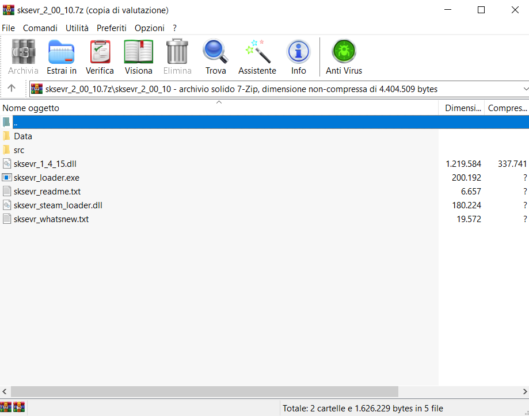Screen dimensions: 529x416
Task: Click the WinRAR icon in the title bar
Action: tap(9, 10)
